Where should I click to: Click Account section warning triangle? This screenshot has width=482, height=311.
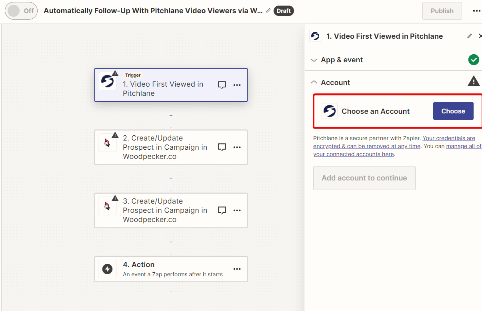[474, 81]
